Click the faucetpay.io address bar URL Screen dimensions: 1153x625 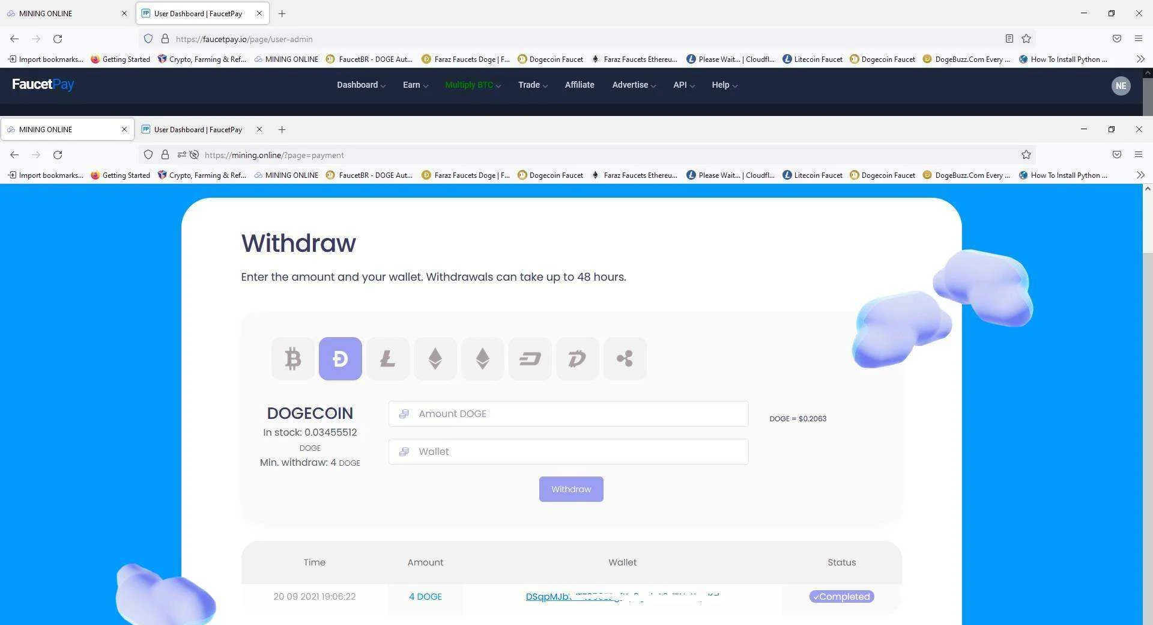coord(244,39)
